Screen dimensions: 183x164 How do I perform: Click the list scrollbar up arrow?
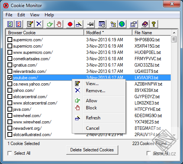[x=174, y=33]
